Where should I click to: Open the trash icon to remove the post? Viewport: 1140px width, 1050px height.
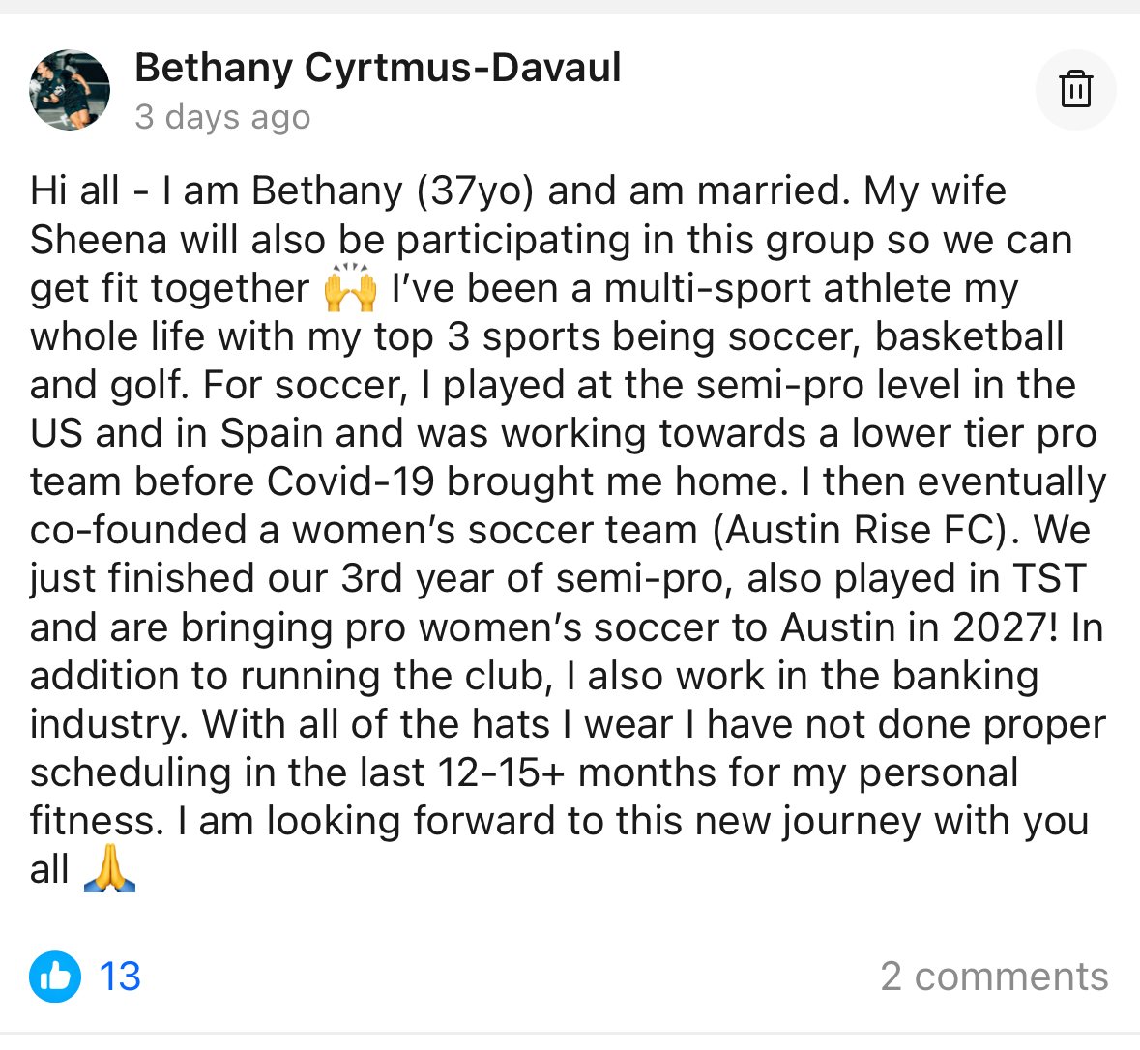[x=1076, y=89]
